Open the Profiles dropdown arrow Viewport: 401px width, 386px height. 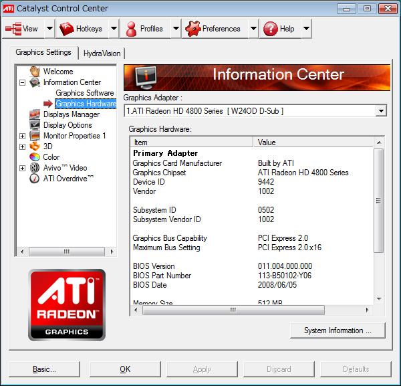click(x=176, y=29)
